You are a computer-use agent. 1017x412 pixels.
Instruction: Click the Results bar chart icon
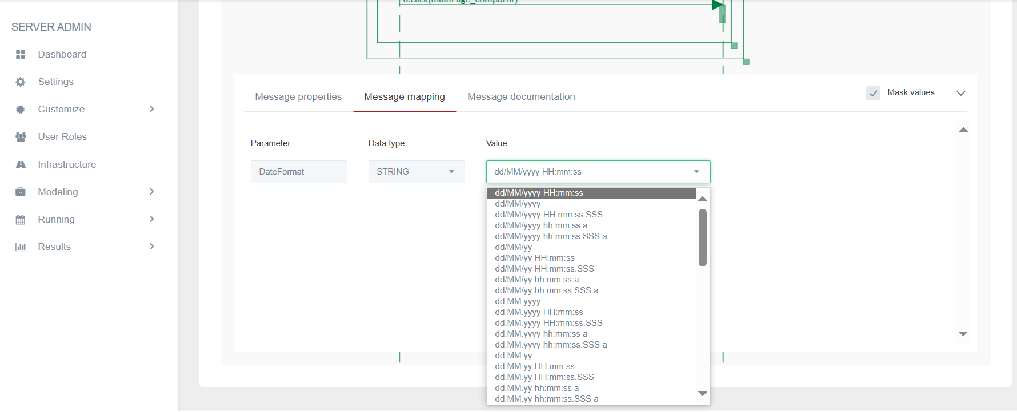(21, 247)
